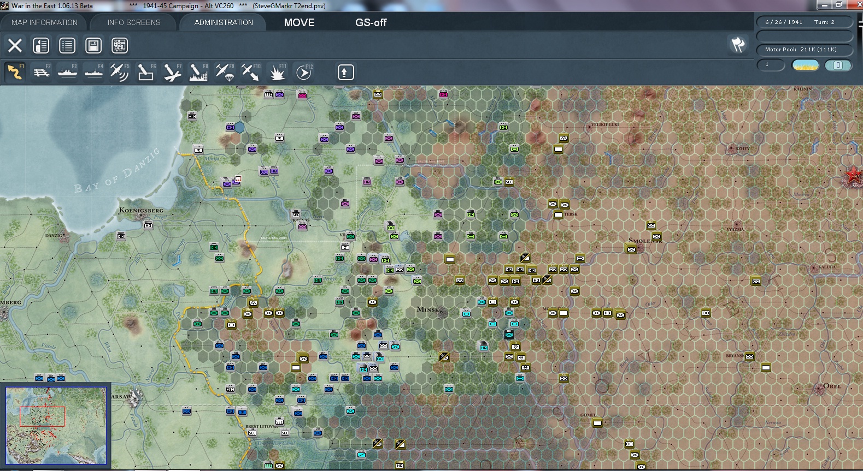Choose the Amphibious Transport (F4) ship icon
Screen dimensions: 863x471
point(94,72)
